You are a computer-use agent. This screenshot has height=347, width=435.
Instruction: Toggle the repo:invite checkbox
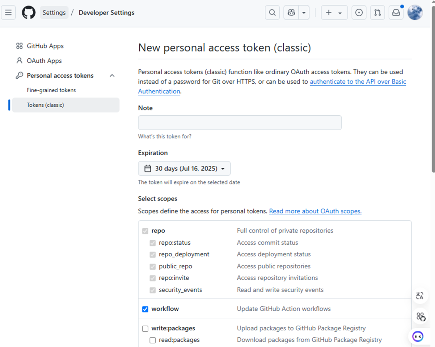click(x=153, y=278)
